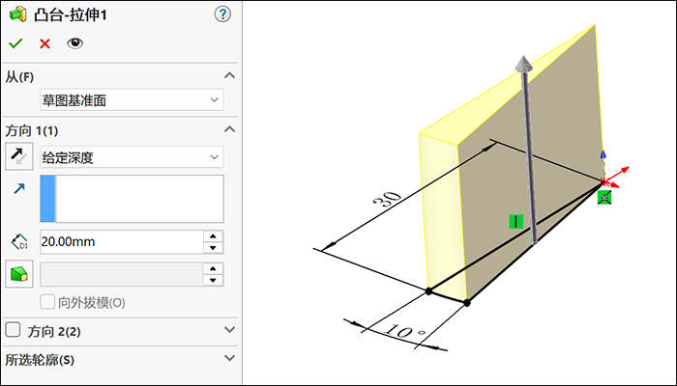677x386 pixels.
Task: Click the disabled draft angle field
Action: [x=121, y=274]
